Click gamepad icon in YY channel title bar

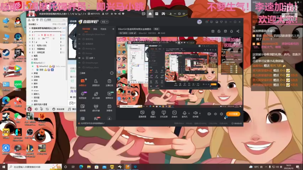coord(163,14)
